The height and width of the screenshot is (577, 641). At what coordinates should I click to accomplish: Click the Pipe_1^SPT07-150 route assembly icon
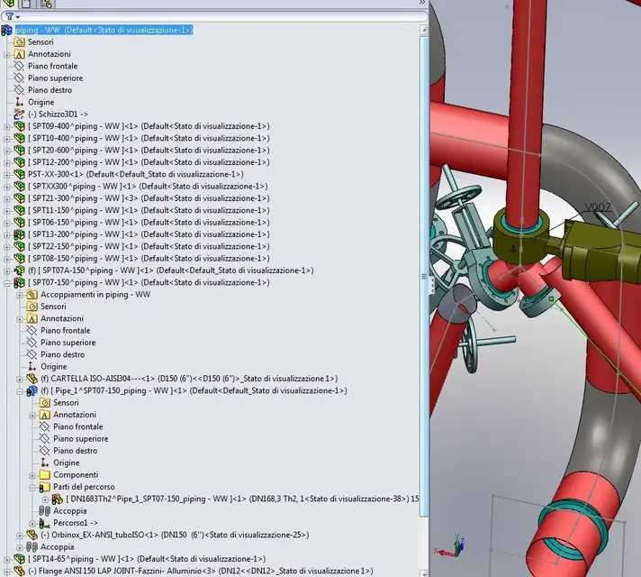[x=32, y=390]
